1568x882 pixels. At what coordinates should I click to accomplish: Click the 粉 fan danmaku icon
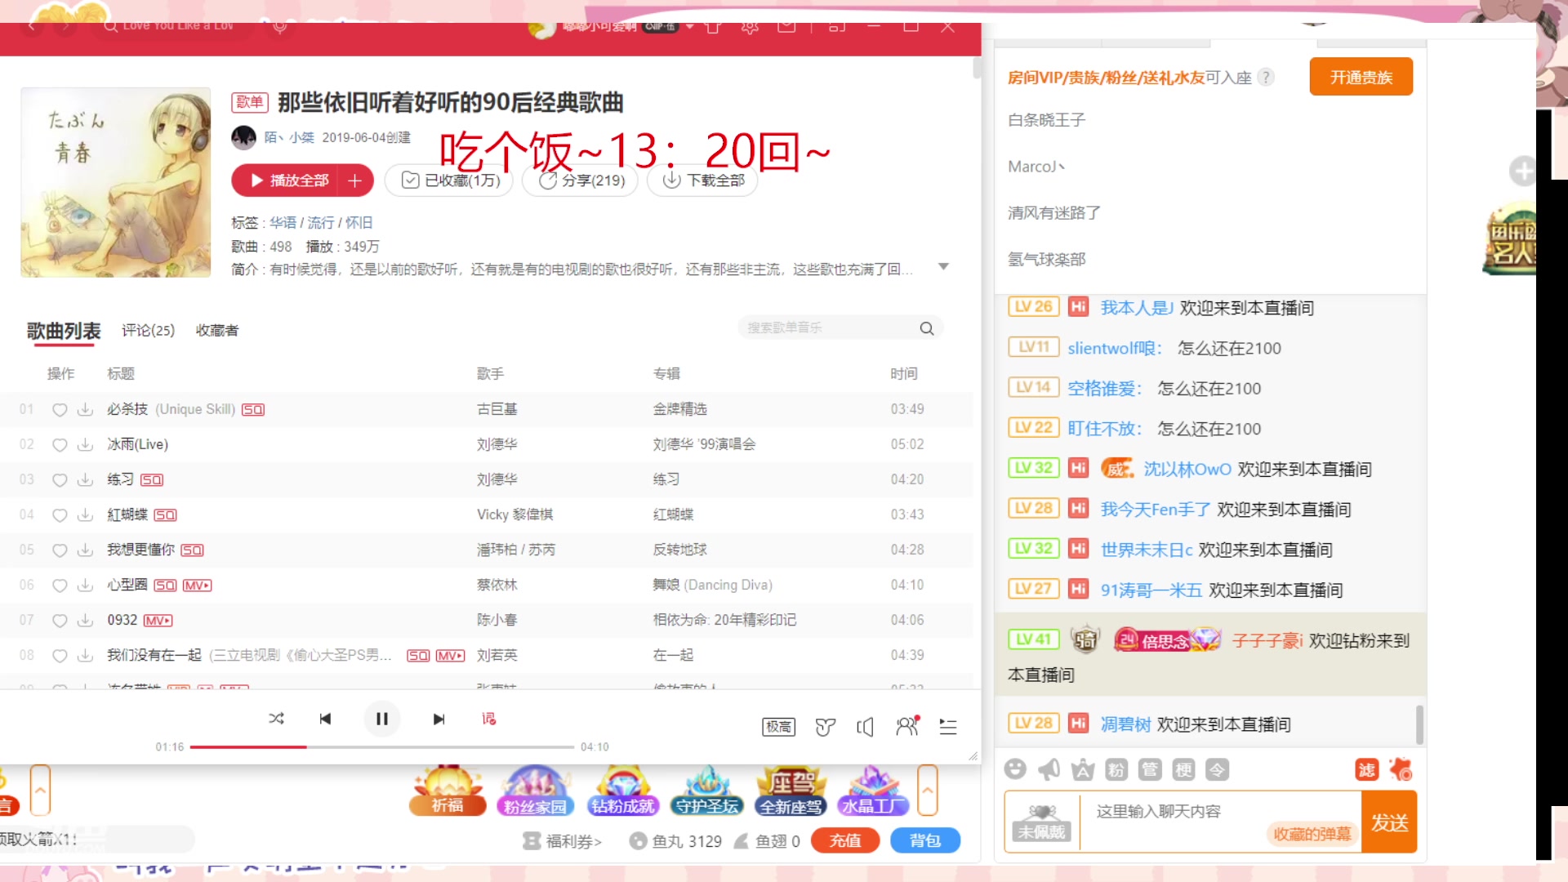point(1116,769)
